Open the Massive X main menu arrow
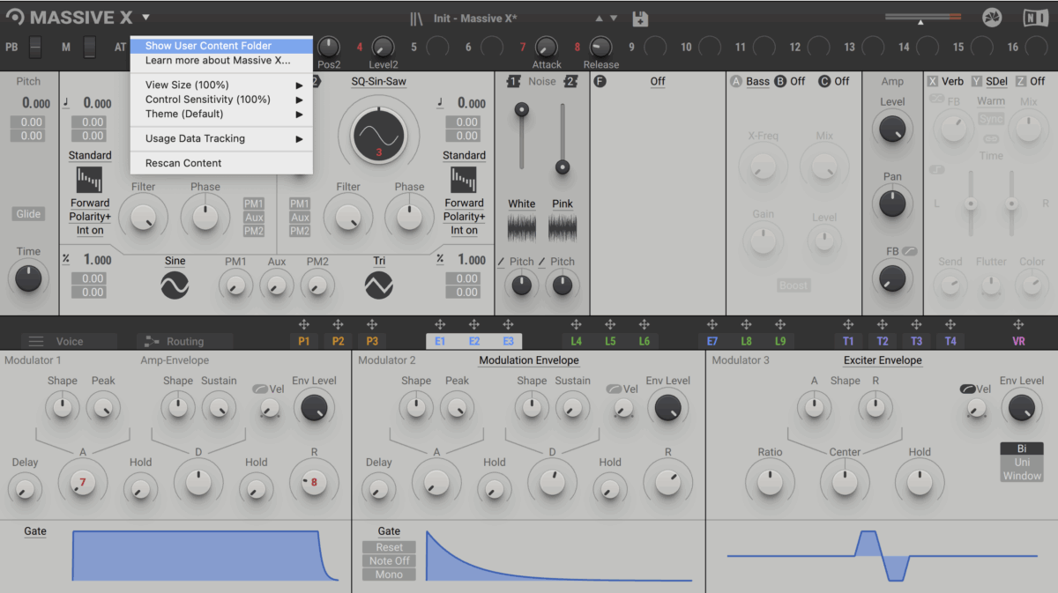1058x593 pixels. (x=145, y=18)
